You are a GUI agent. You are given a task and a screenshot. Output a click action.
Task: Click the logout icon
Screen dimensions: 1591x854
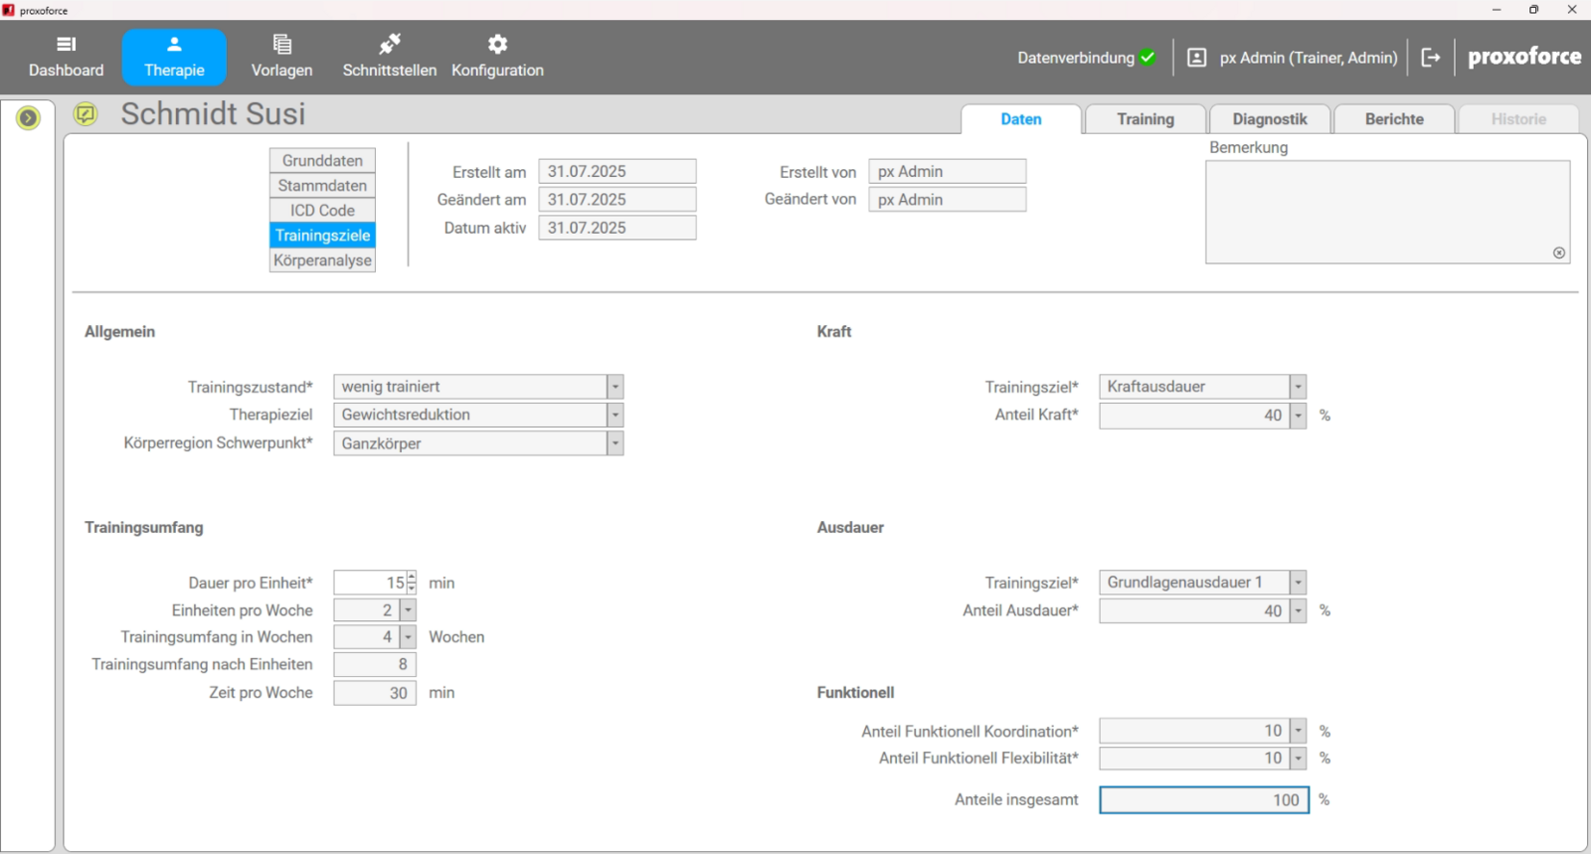tap(1430, 58)
